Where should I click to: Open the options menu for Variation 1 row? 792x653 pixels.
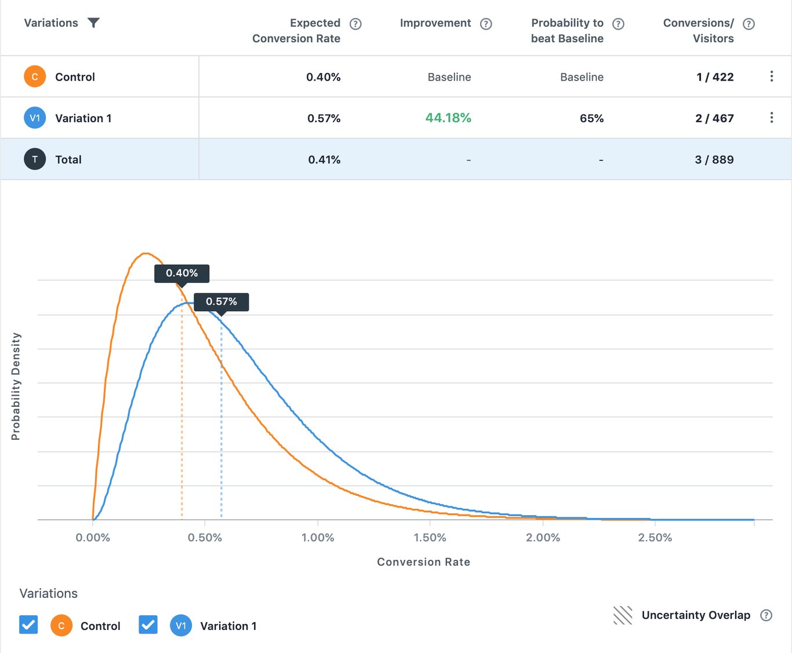coord(772,117)
